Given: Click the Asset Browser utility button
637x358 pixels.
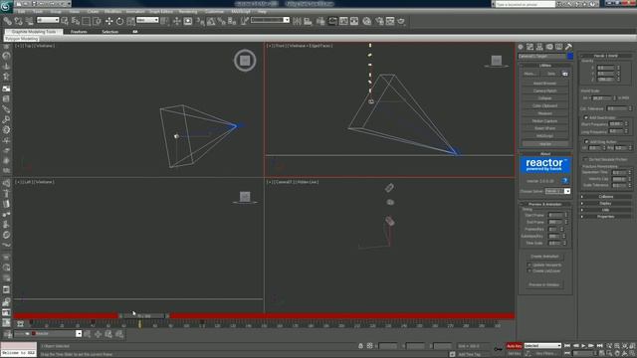Looking at the screenshot, I should (x=544, y=84).
